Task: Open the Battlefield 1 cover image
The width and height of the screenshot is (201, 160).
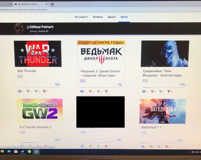Action: tap(163, 111)
